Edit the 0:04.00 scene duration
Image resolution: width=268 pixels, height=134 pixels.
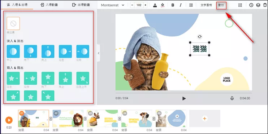[x=245, y=98]
